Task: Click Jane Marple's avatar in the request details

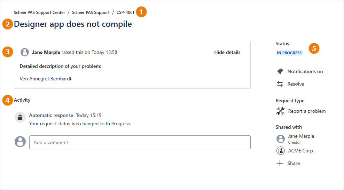Action: pos(25,53)
